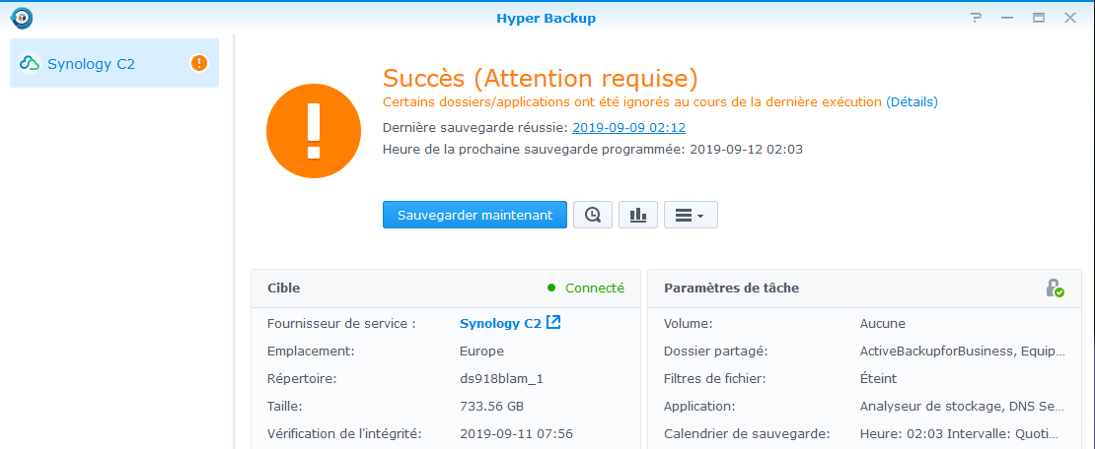Click the large orange exclamation status icon
The width and height of the screenshot is (1095, 449).
(x=314, y=131)
